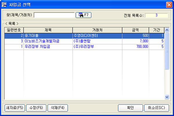Viewport: 174px width, 116px height.
Task: Click the 주영미디어센터 client cell
Action: click(97, 36)
